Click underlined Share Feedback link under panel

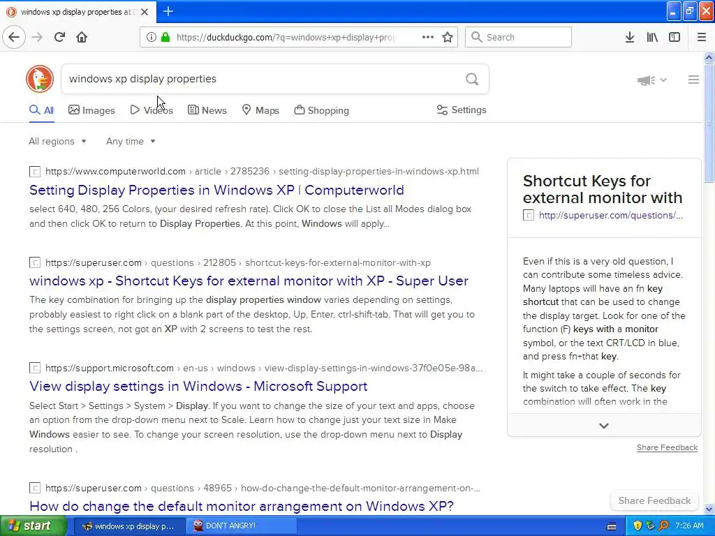coord(667,447)
